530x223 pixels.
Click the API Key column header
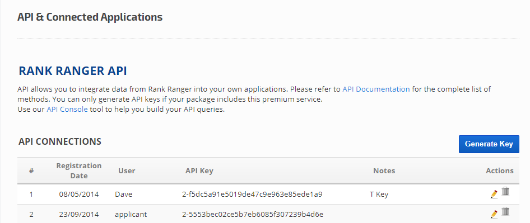click(199, 170)
